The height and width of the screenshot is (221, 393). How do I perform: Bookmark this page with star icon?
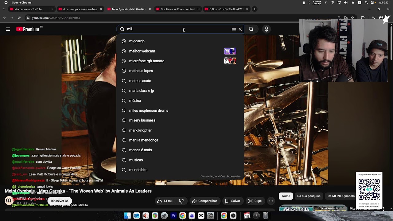[x=352, y=18]
